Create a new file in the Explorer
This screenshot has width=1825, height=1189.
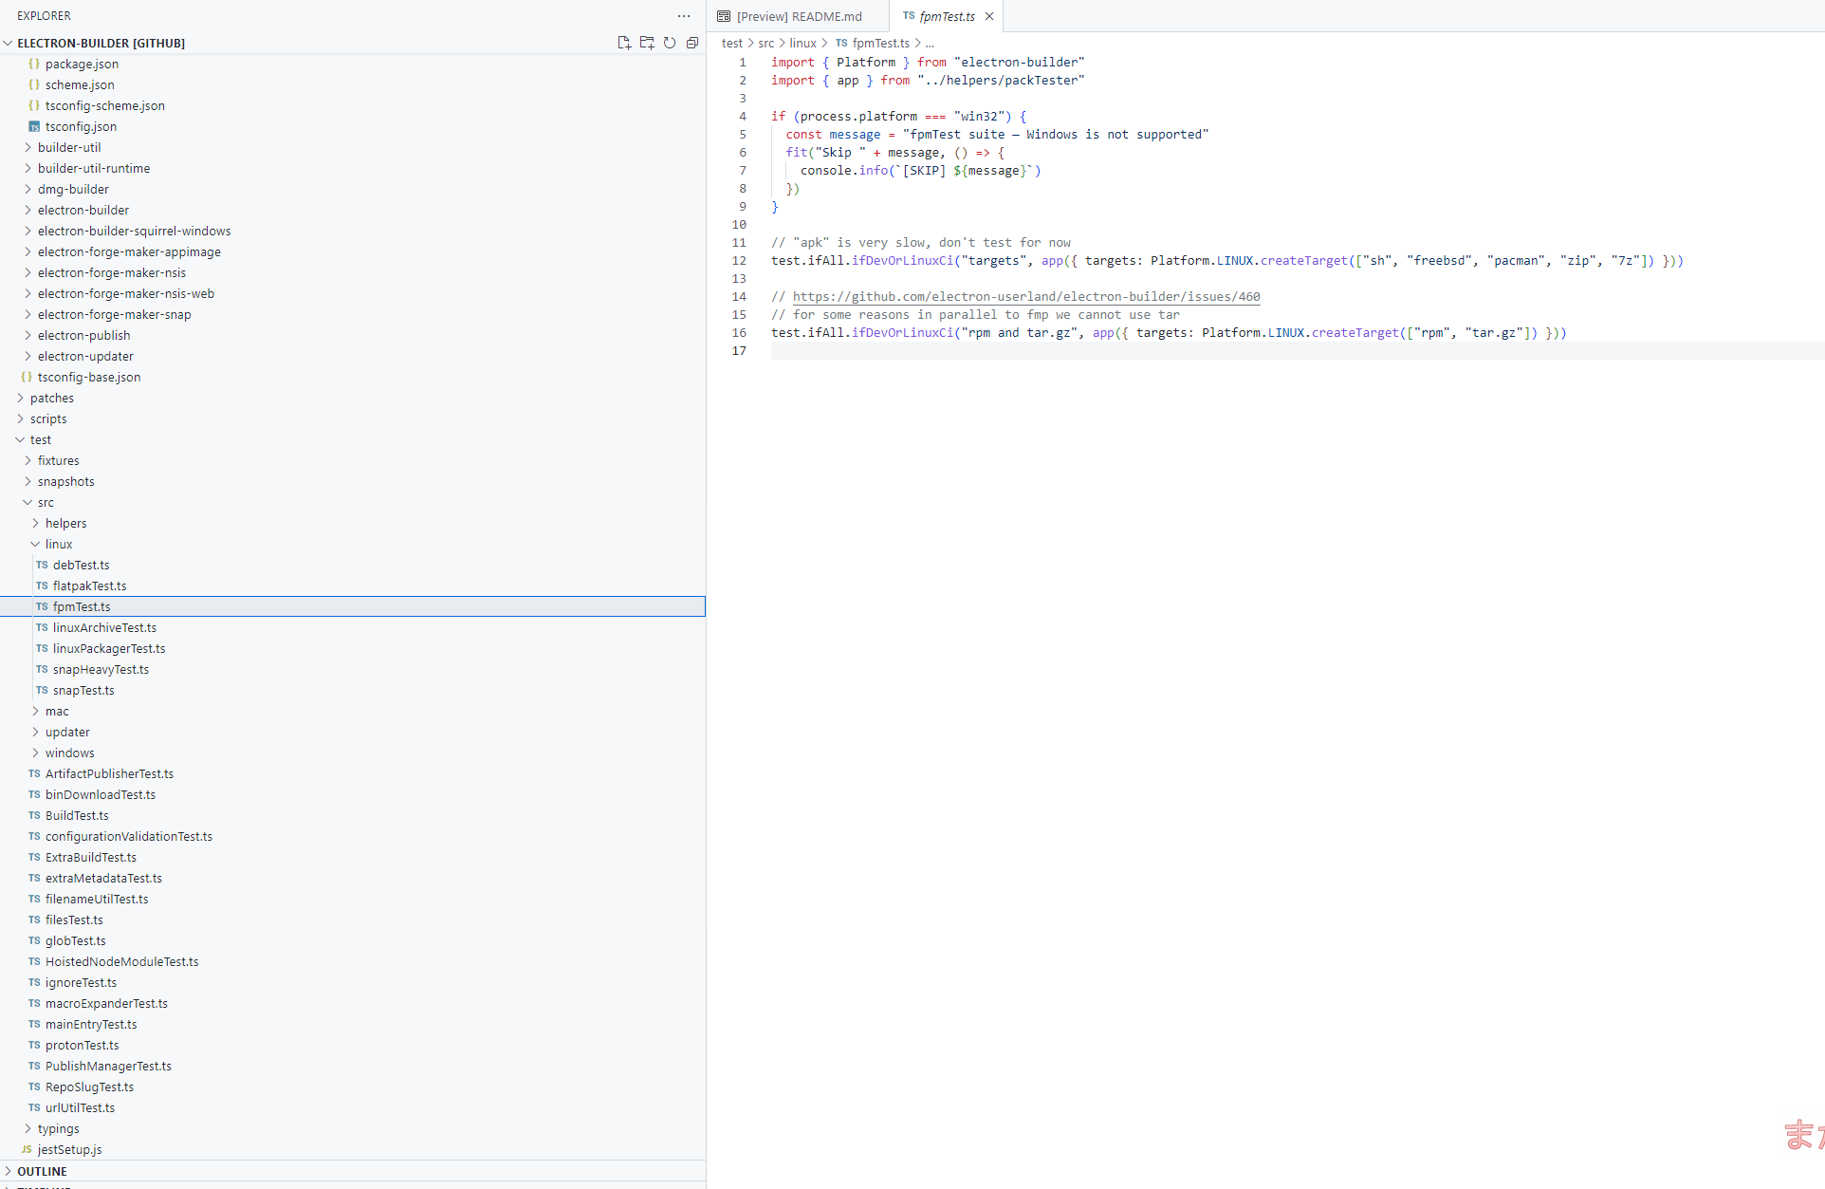(x=624, y=43)
